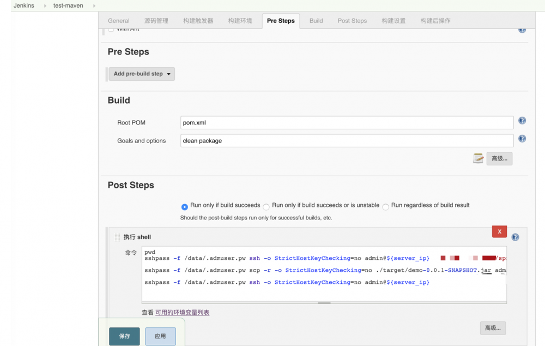Delete shell step with red X button
Image resolution: width=545 pixels, height=346 pixels.
click(499, 231)
